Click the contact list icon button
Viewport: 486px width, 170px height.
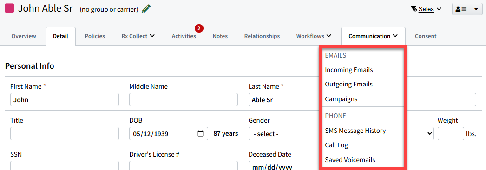[x=461, y=9]
